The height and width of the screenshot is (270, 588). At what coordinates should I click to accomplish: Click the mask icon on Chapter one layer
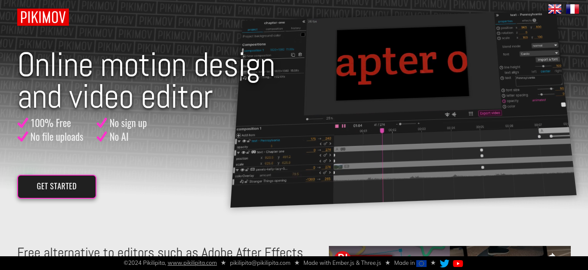[254, 152]
